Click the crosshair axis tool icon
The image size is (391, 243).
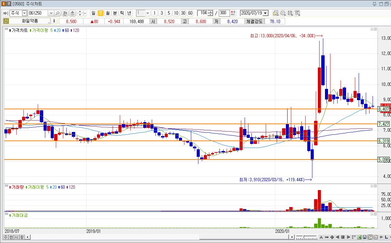click(x=354, y=237)
